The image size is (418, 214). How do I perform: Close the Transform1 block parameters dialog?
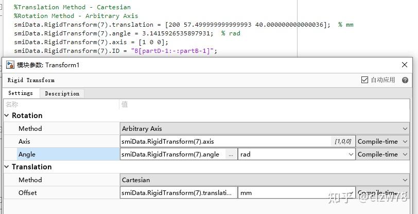(405, 65)
